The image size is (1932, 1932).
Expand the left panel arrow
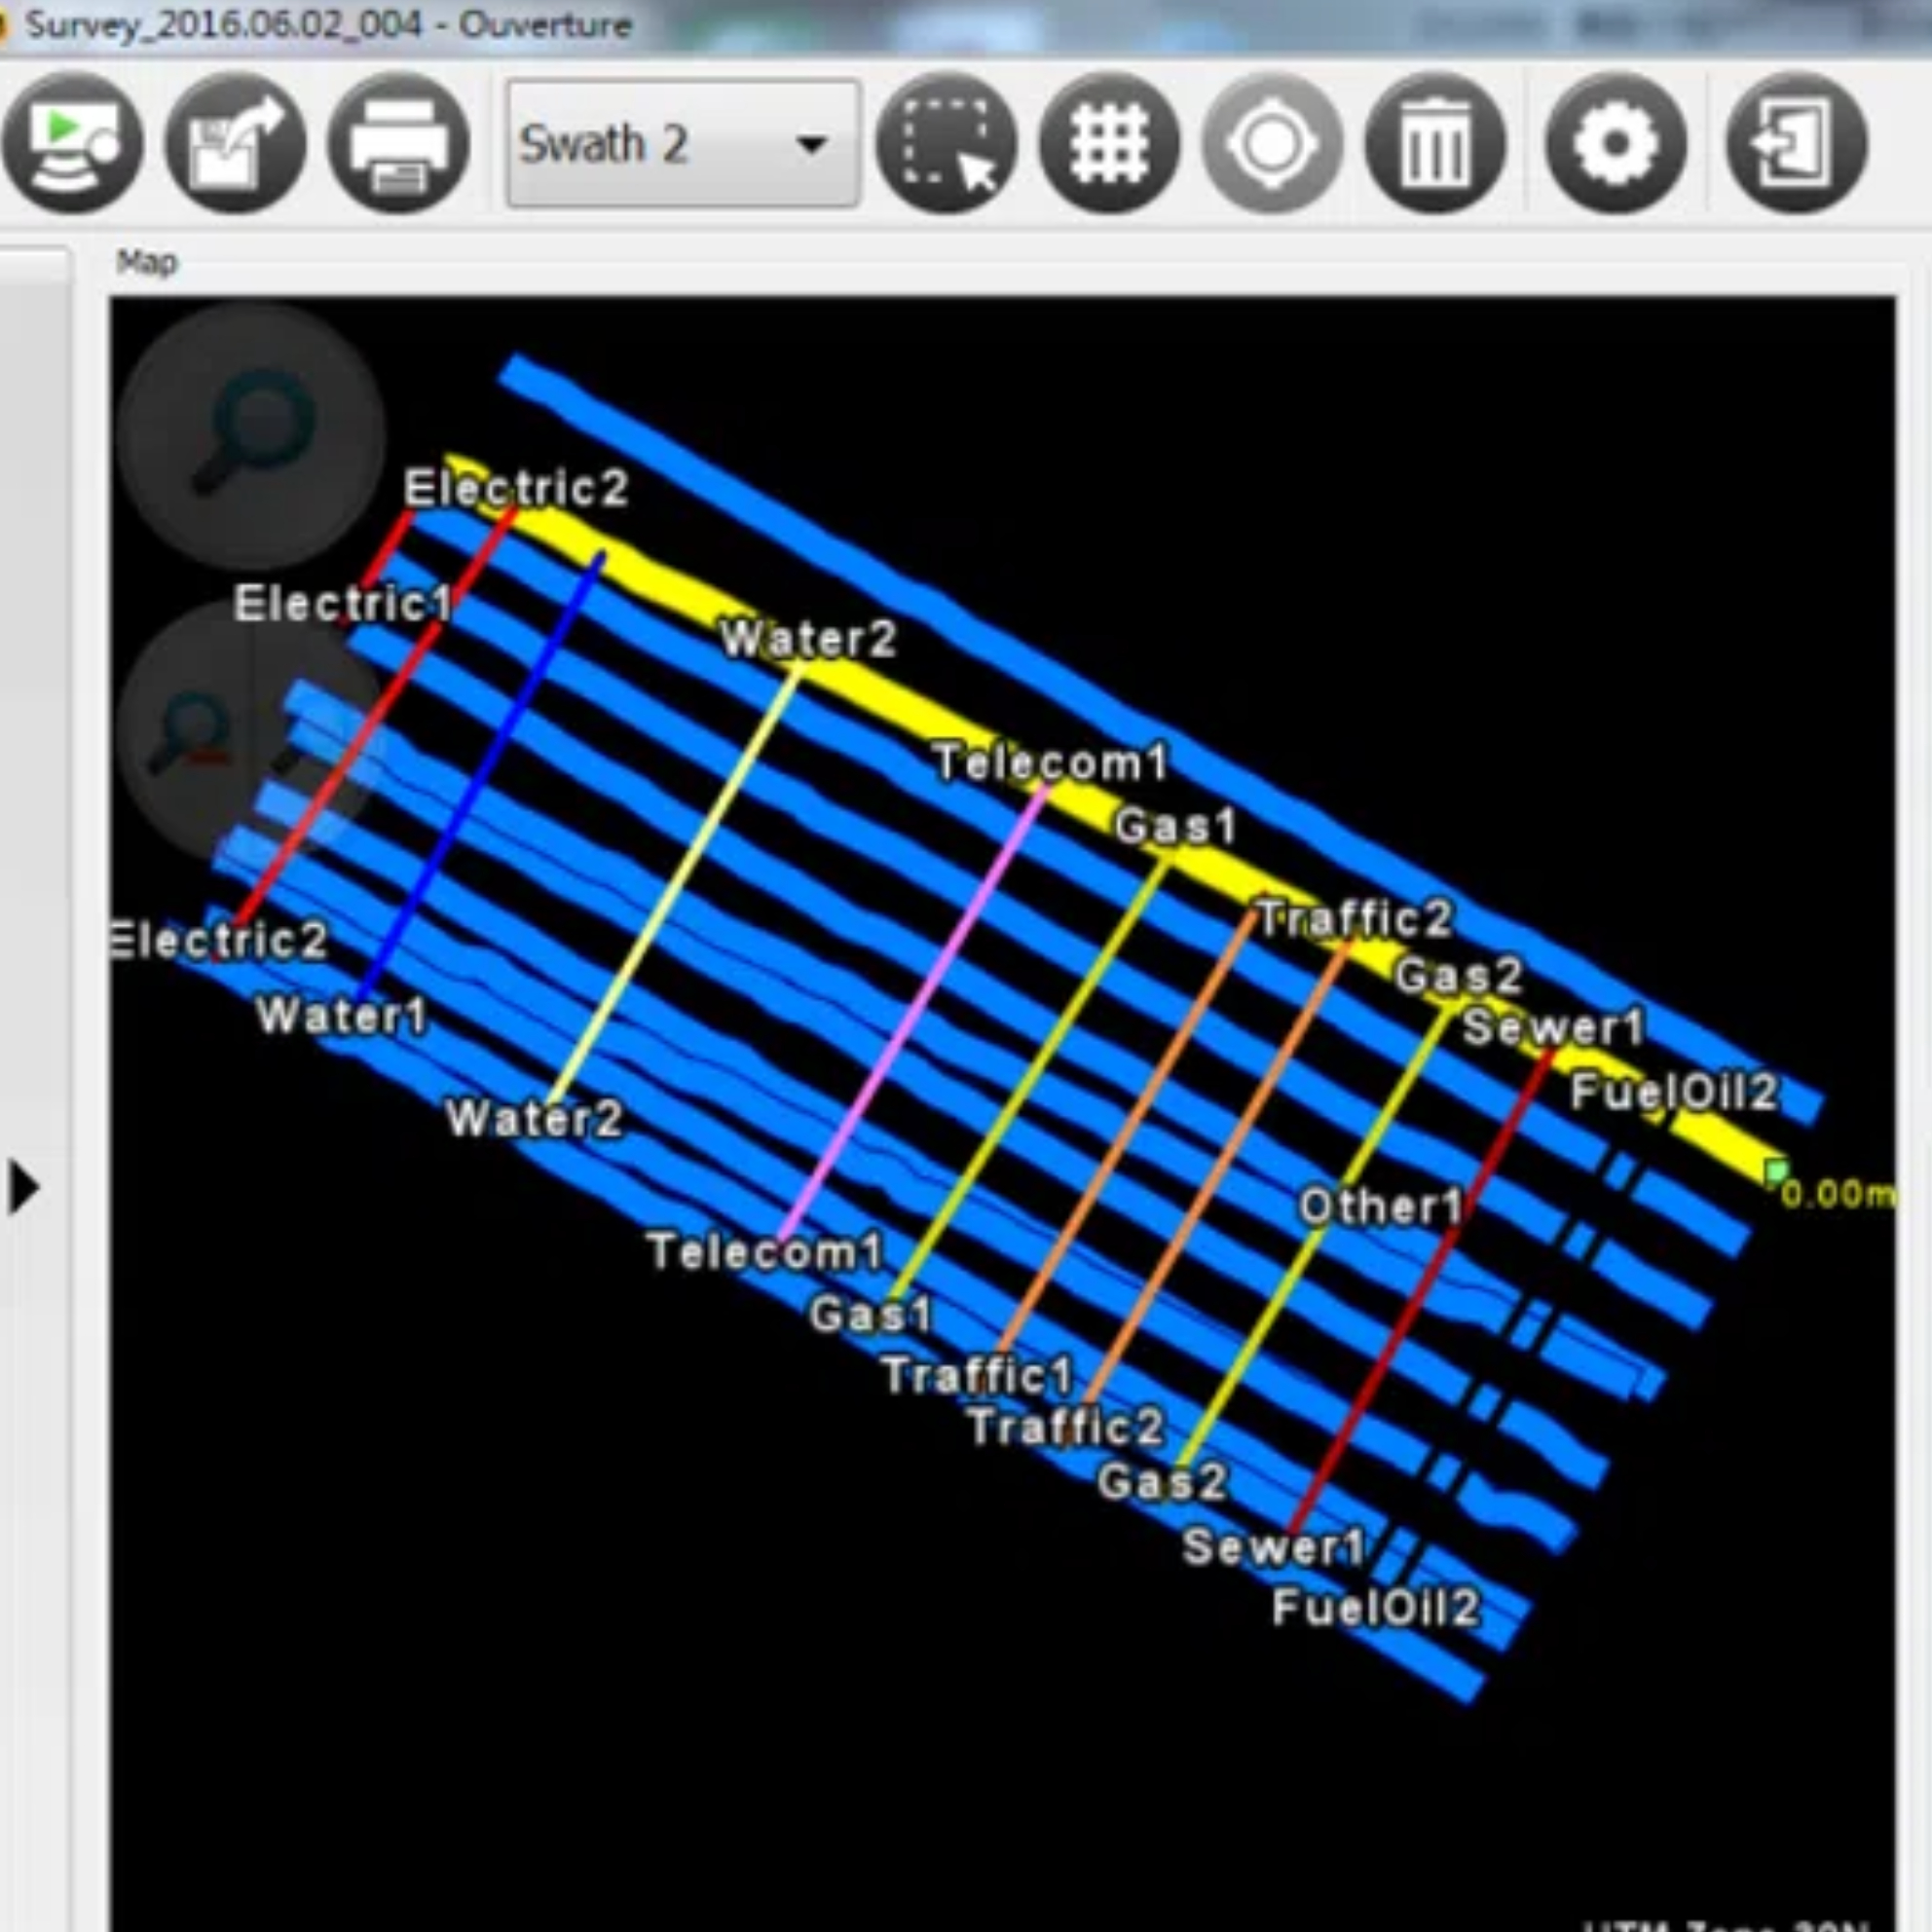24,1188
